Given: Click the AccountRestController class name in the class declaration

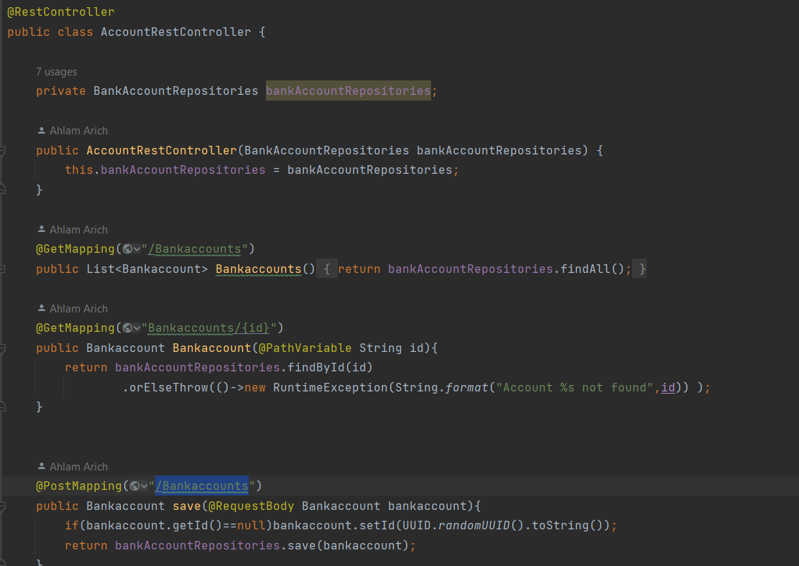Looking at the screenshot, I should tap(176, 32).
